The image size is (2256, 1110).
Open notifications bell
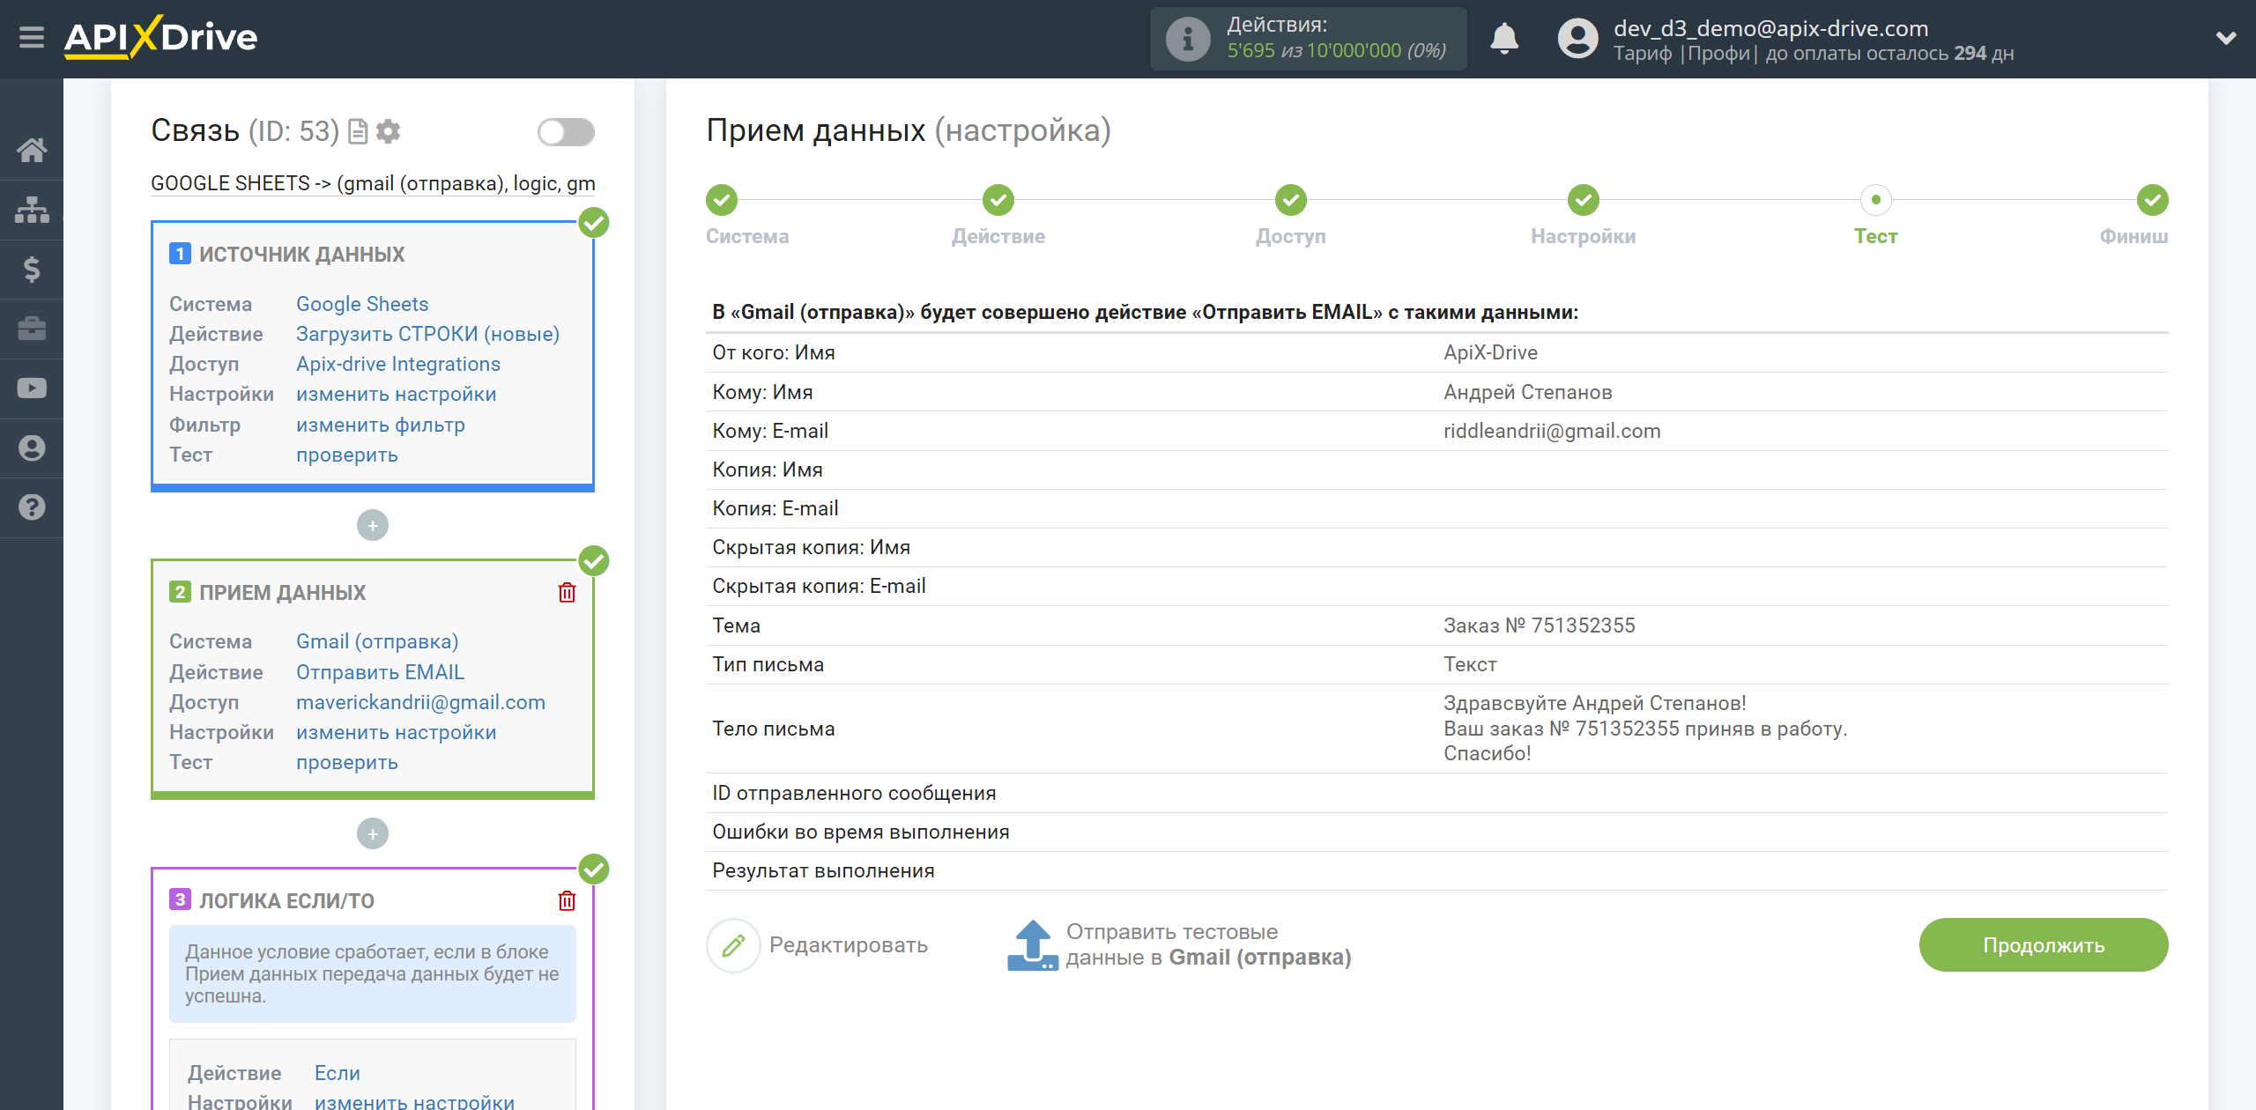(1504, 39)
